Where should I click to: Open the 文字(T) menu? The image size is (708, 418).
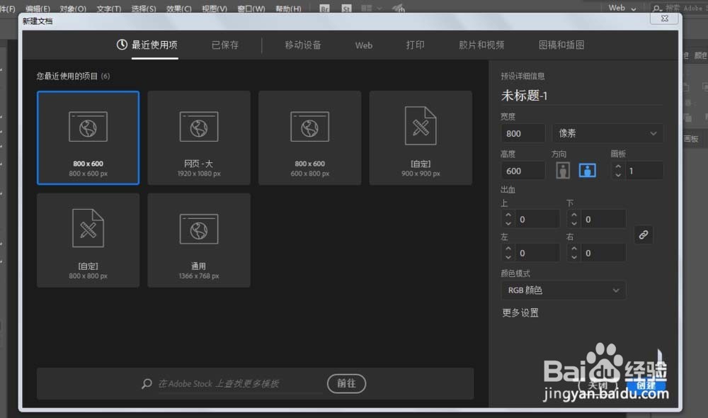click(x=109, y=9)
